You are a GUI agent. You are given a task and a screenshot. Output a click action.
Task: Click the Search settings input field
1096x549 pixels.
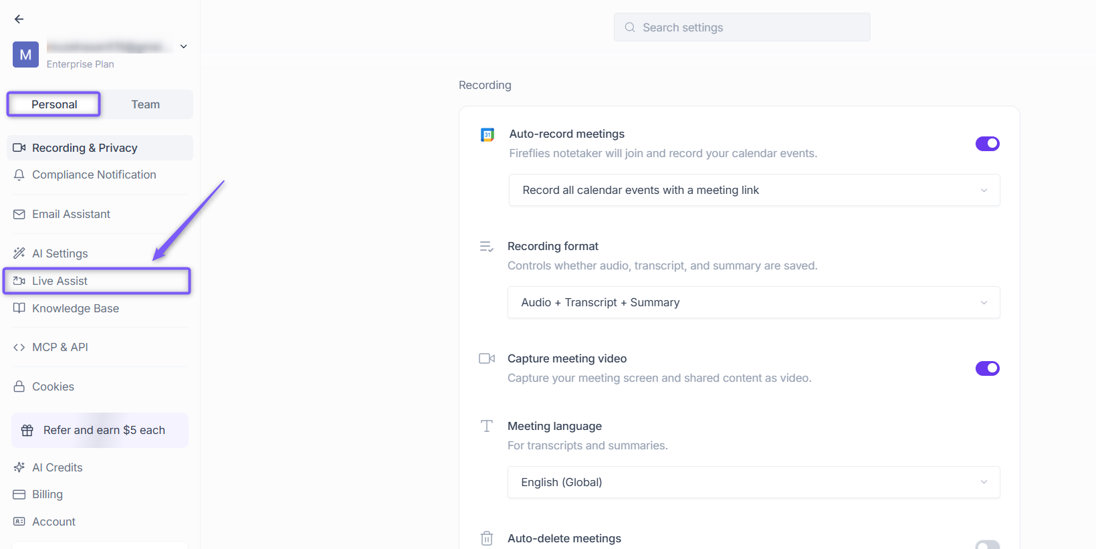[742, 27]
